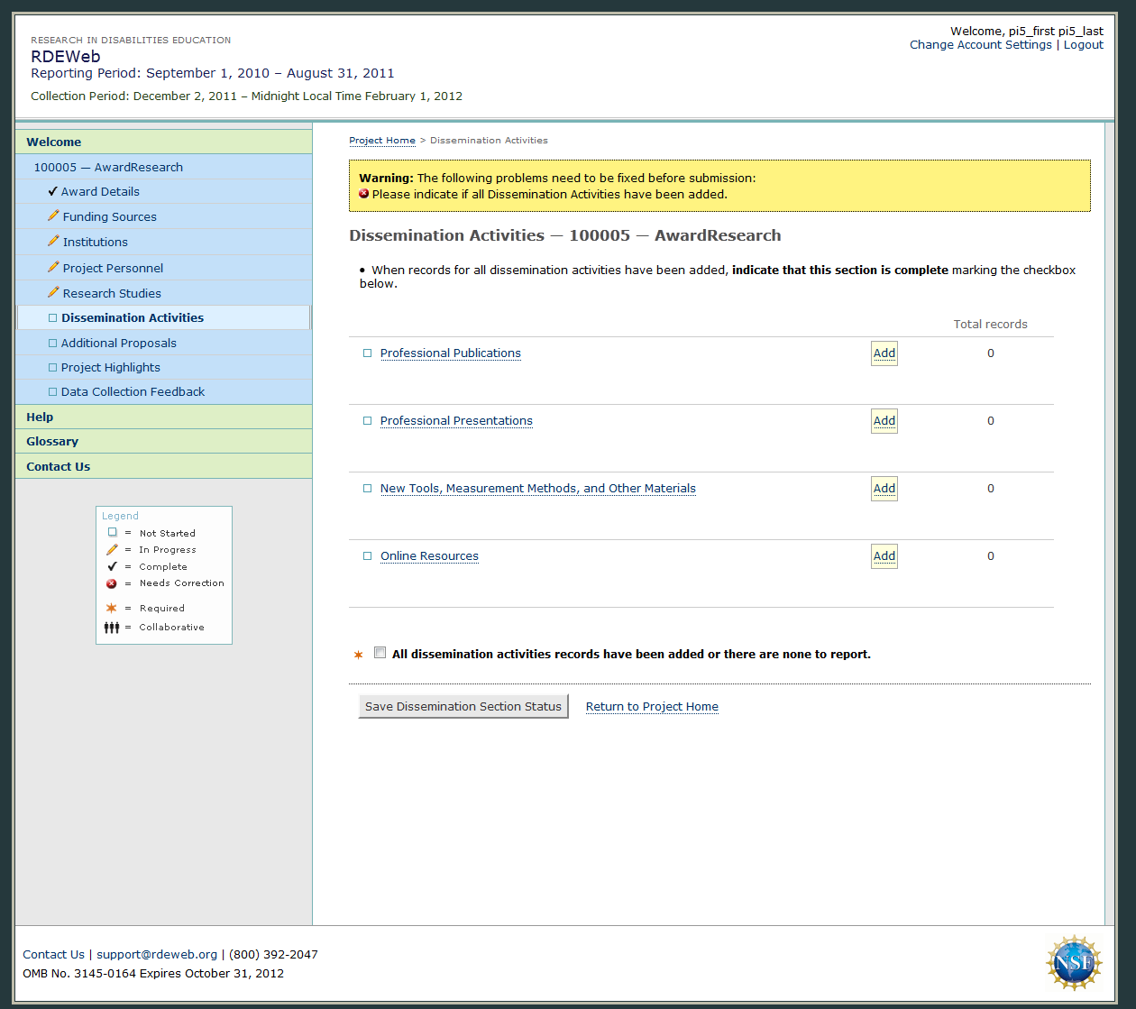Image resolution: width=1136 pixels, height=1009 pixels.
Task: Open Change Account Settings
Action: [x=980, y=45]
